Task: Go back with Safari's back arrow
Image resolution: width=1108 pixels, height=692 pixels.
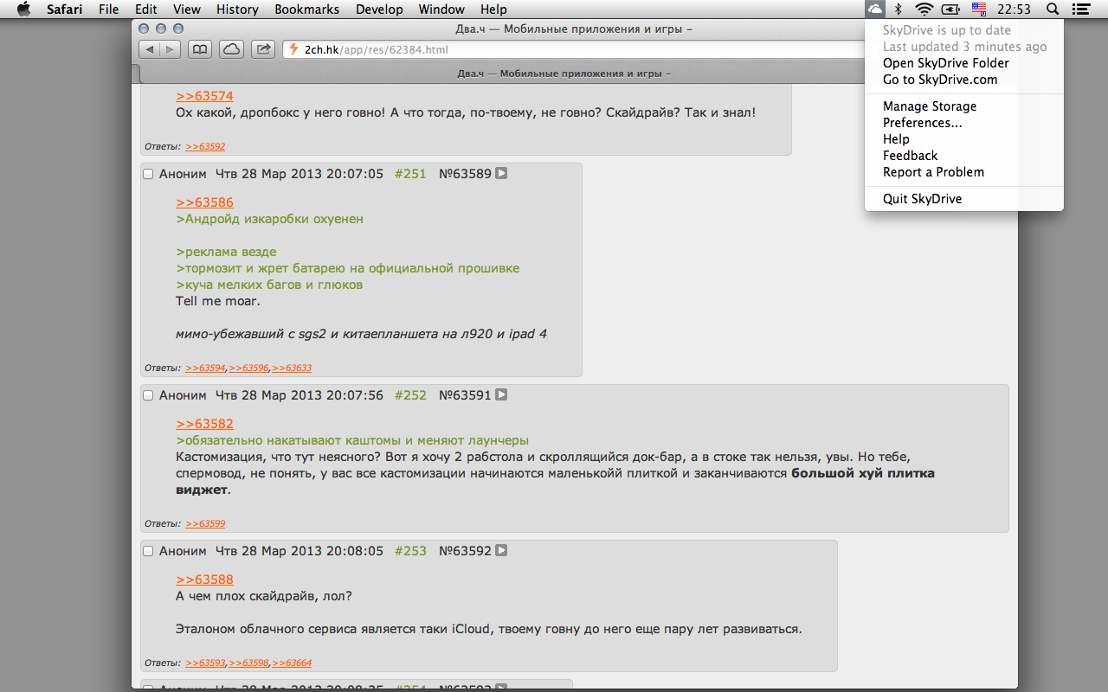Action: pos(149,49)
